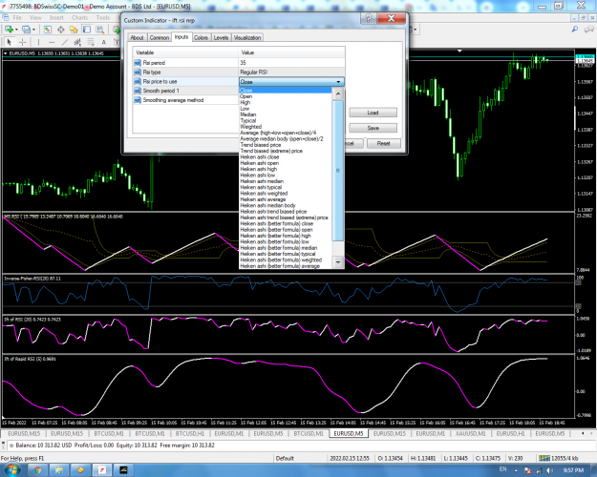Open Windows Explorer from the taskbar
Screen dimensions: 597x477
click(x=58, y=469)
